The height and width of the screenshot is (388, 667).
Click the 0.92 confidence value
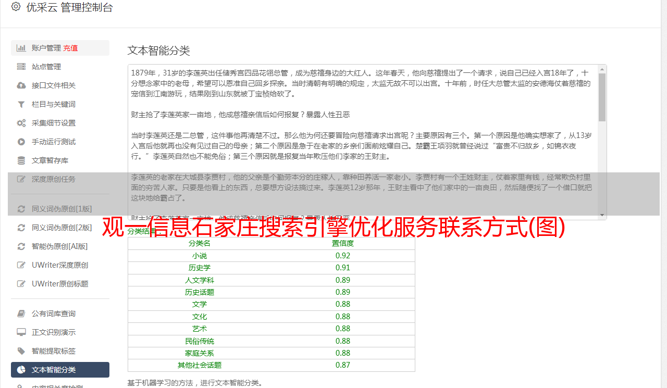coord(343,256)
